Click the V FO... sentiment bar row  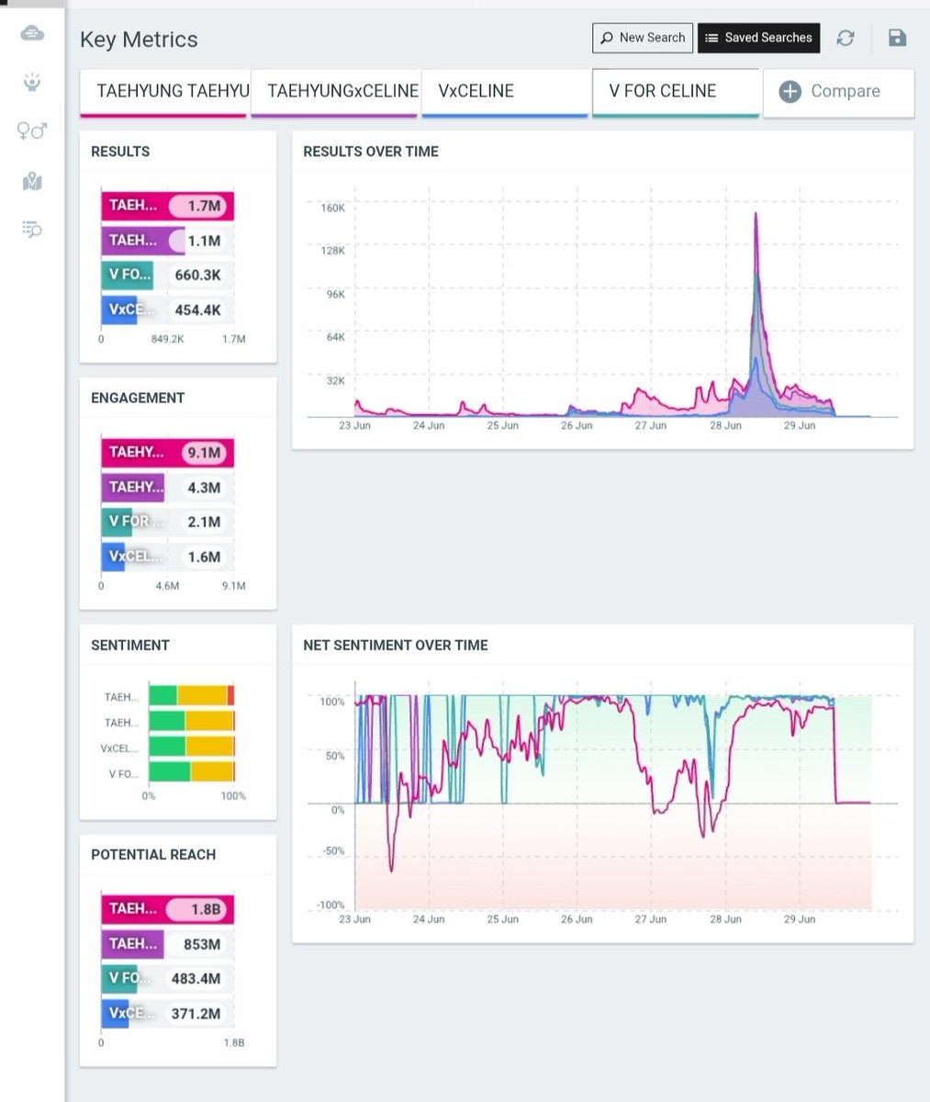(192, 772)
